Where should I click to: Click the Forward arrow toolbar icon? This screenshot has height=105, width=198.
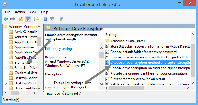[12, 19]
